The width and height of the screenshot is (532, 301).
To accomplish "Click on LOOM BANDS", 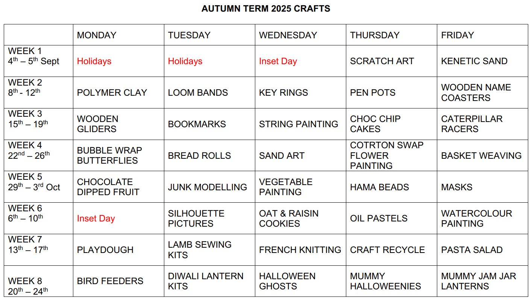I will pyautogui.click(x=198, y=93).
